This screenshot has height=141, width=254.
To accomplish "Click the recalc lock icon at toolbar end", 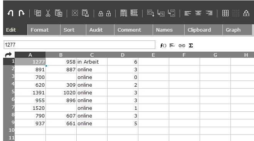I will coord(246,13).
